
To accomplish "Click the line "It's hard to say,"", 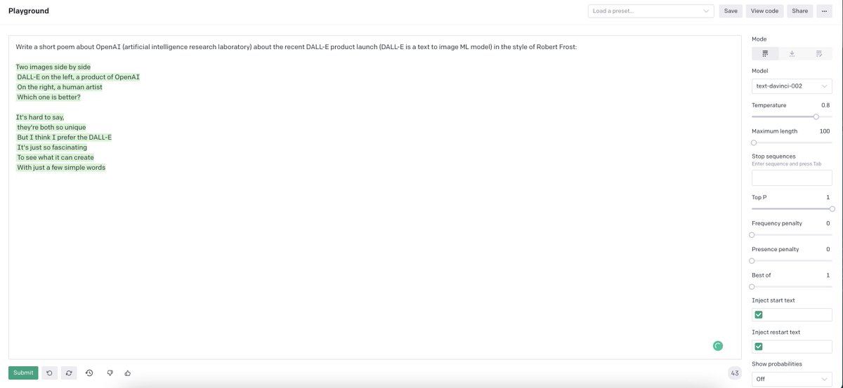I will click(40, 117).
